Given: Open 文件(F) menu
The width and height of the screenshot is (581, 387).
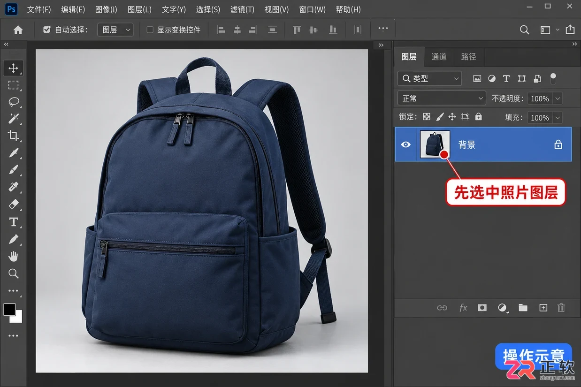Looking at the screenshot, I should pos(39,9).
